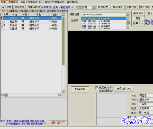Click the 学校 column header
Viewport: 153px width, 129px height.
coord(39,15)
